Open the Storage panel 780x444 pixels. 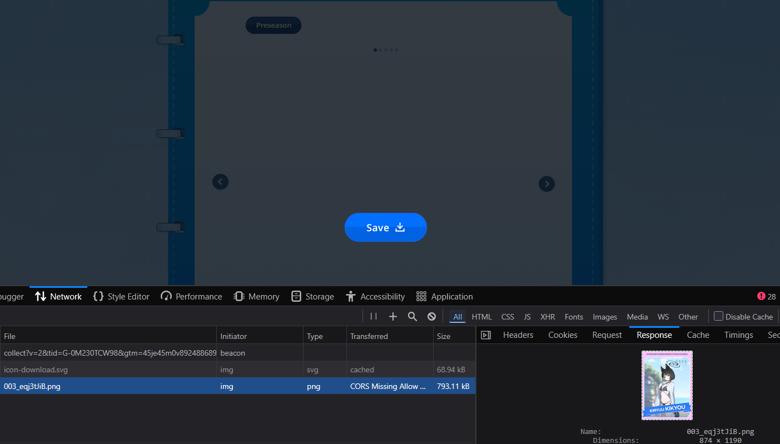313,296
